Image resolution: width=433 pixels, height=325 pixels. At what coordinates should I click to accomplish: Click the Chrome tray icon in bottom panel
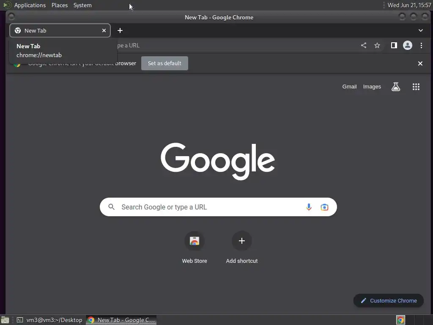(400, 320)
